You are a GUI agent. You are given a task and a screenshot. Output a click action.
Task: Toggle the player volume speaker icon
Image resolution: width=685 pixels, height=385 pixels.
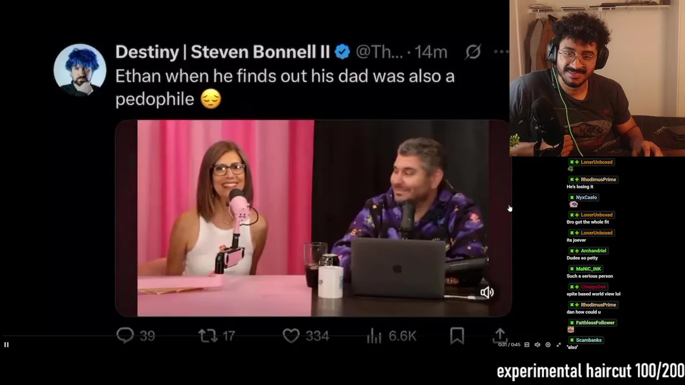tap(537, 345)
